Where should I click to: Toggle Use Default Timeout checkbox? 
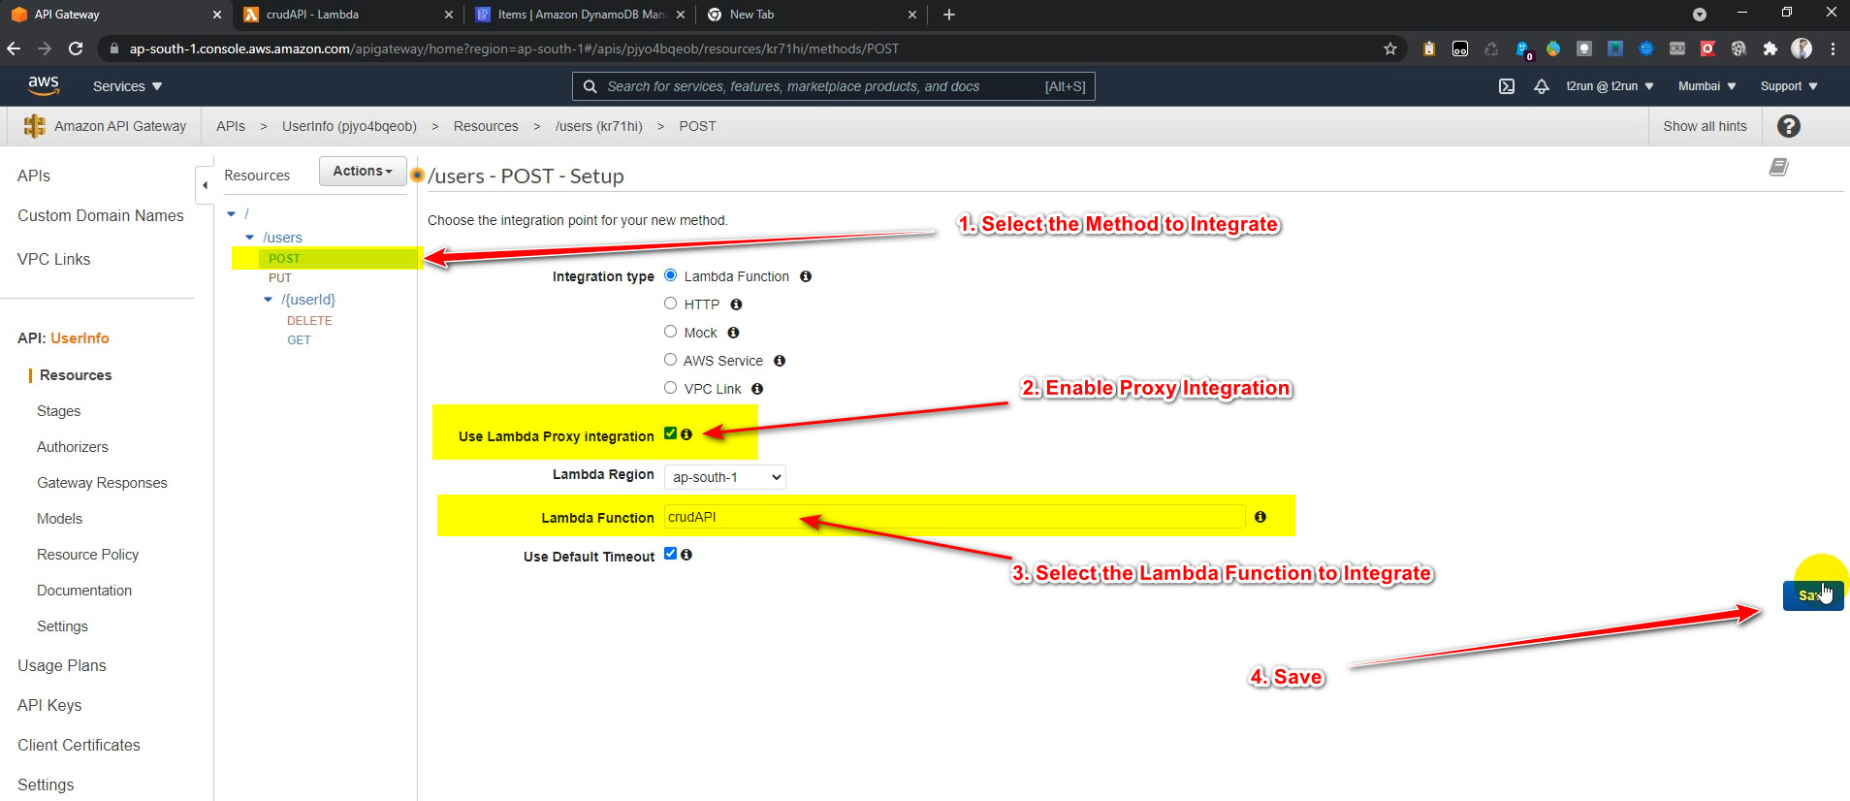click(670, 554)
